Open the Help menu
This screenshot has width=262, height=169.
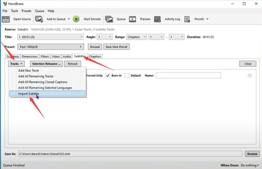coord(51,11)
